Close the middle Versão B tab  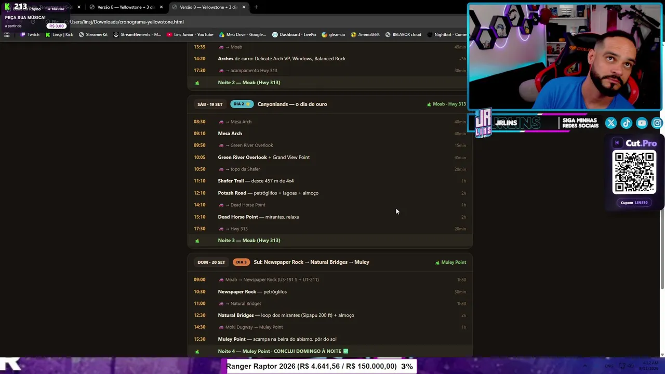pyautogui.click(x=161, y=7)
